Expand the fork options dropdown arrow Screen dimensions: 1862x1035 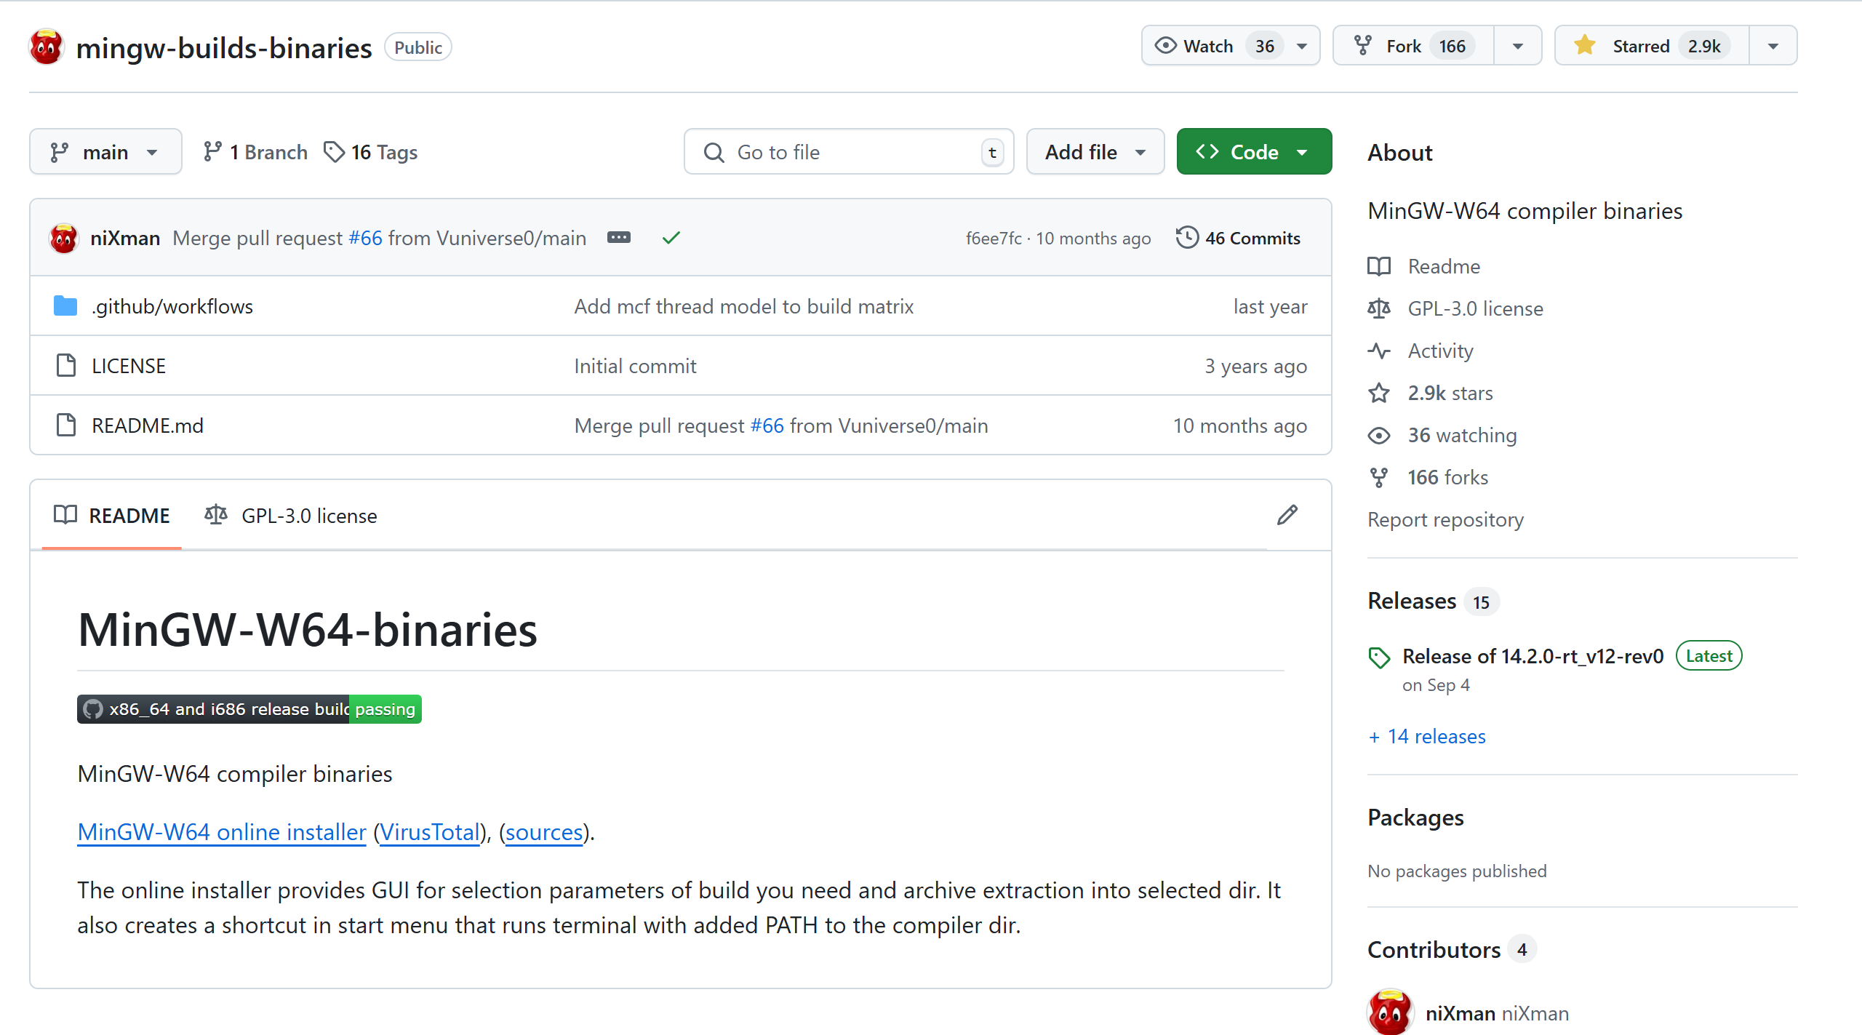(x=1517, y=46)
